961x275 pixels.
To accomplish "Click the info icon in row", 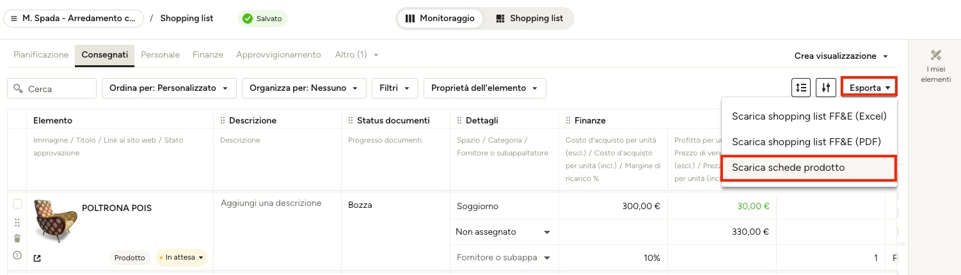I will [x=17, y=255].
